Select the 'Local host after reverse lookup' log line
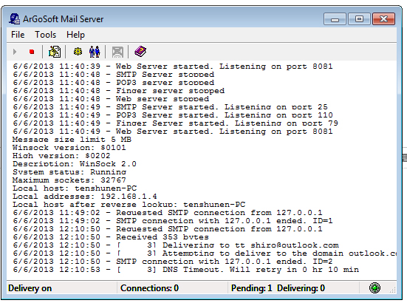This screenshot has width=407, height=303. [129, 204]
